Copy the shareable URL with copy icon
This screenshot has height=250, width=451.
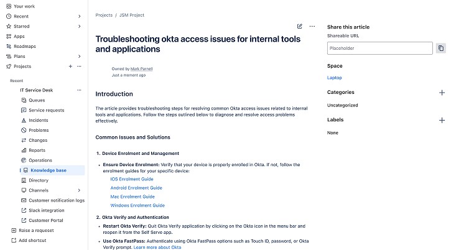pyautogui.click(x=440, y=48)
